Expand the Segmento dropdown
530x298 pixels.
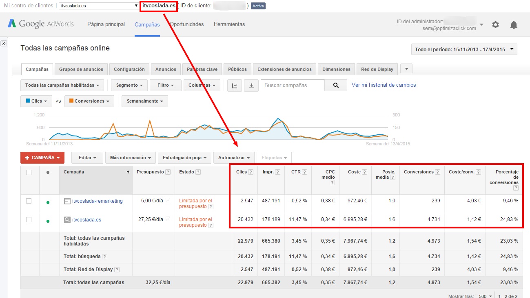(129, 85)
